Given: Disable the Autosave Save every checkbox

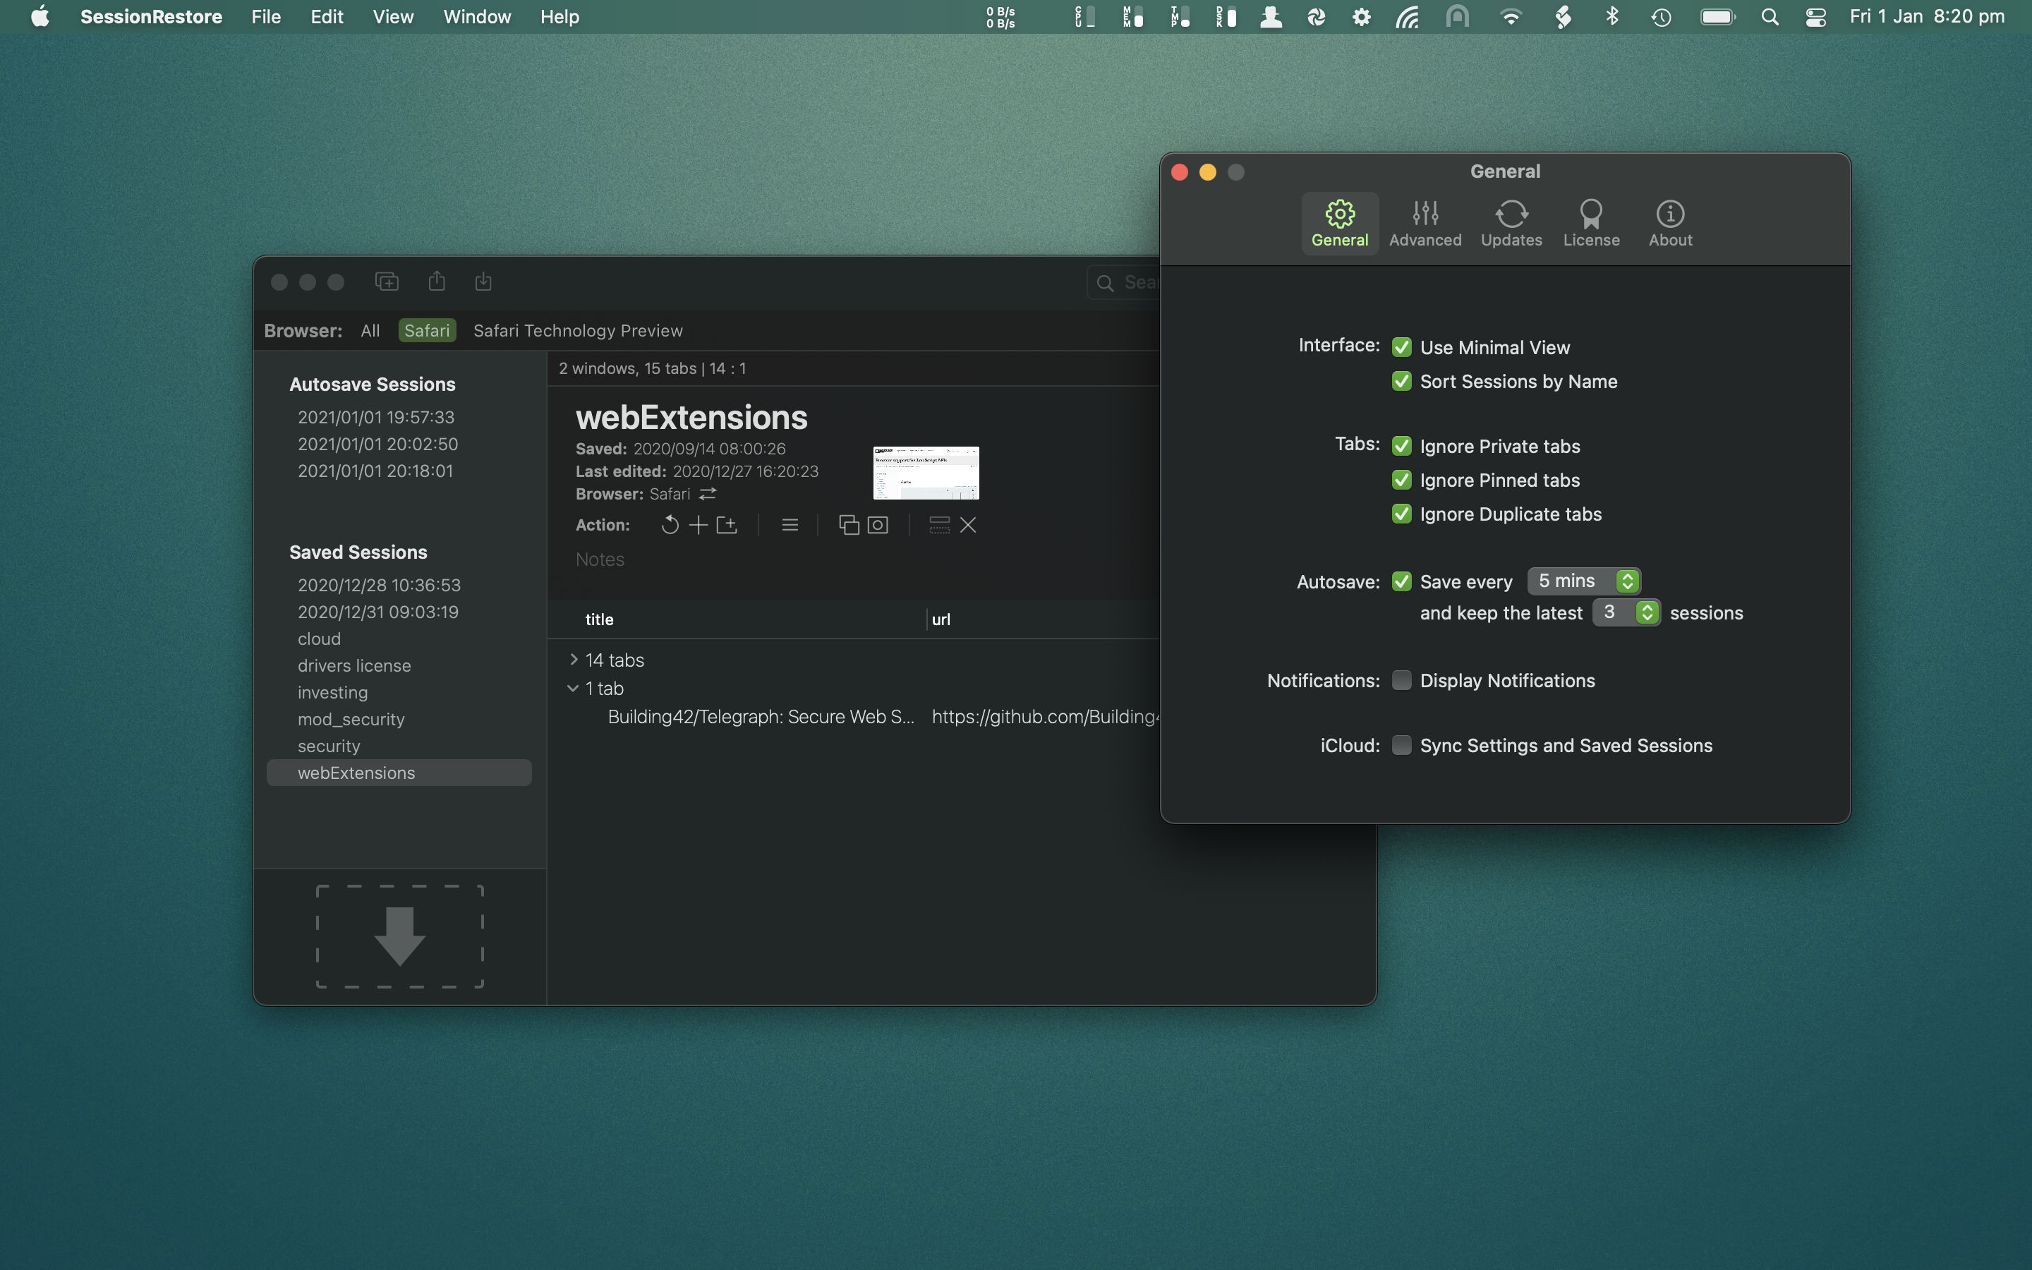Looking at the screenshot, I should click(1401, 581).
